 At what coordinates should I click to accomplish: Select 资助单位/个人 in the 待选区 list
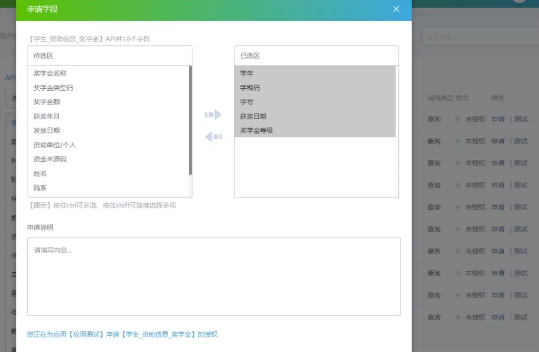pyautogui.click(x=108, y=145)
